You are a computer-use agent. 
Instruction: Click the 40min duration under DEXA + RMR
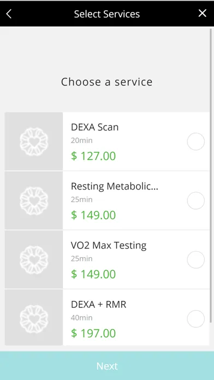point(82,318)
